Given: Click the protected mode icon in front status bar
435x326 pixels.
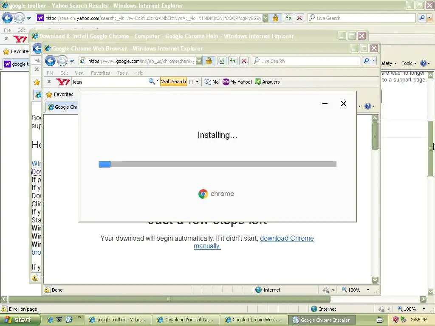Looking at the screenshot, I should coord(326,290).
